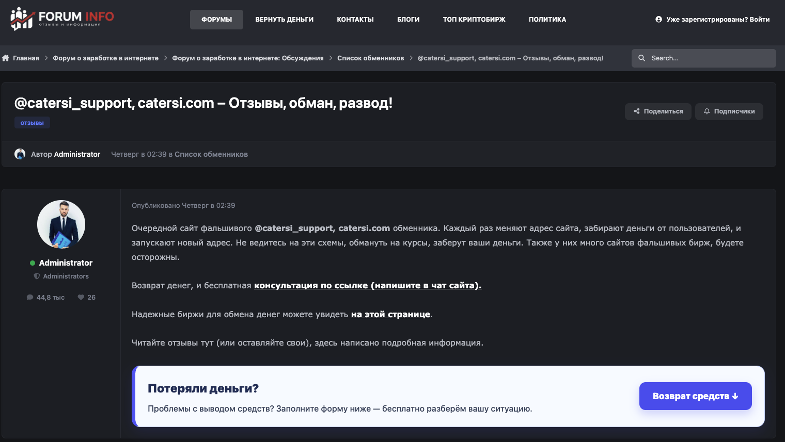Click the current topic breadcrumb @catersi_support

coord(510,58)
